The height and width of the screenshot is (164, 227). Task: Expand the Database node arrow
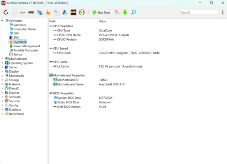[2, 110]
